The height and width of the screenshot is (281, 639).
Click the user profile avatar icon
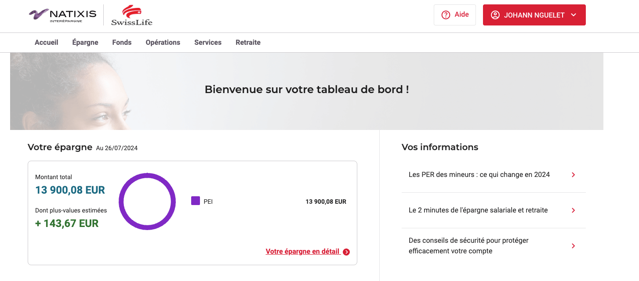coord(495,15)
